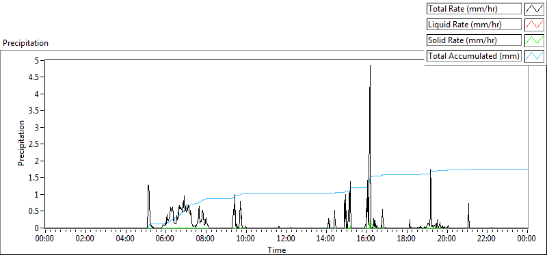The width and height of the screenshot is (547, 255).
Task: Click the x-axis time label 20:00
Action: tap(447, 239)
